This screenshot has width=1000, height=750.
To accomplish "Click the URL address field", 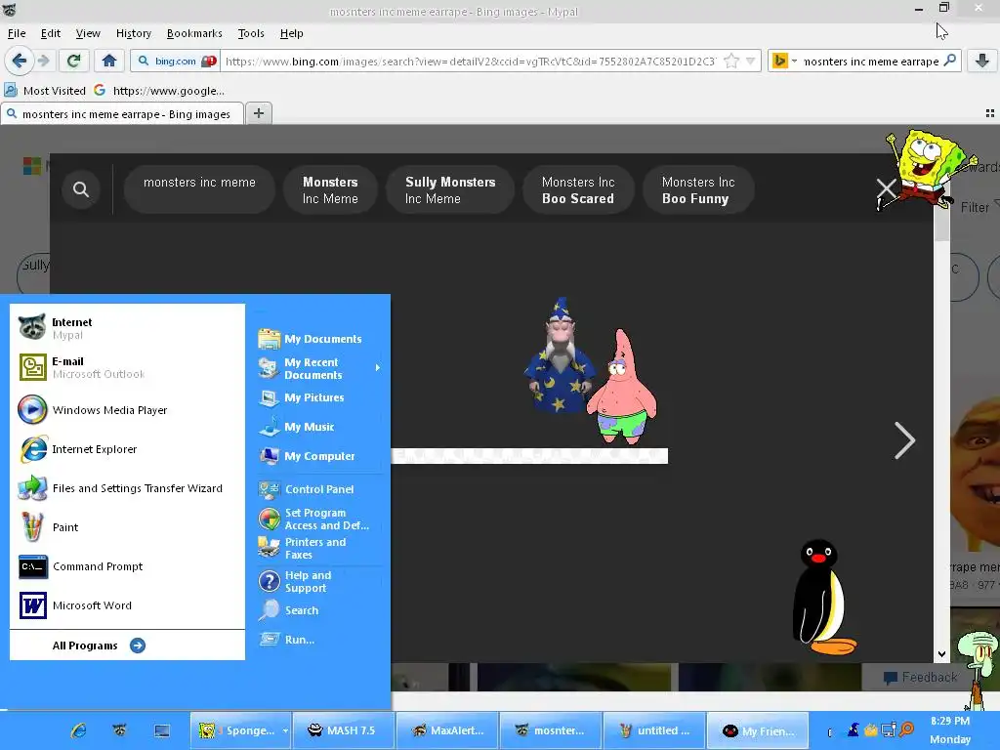I will pos(471,62).
